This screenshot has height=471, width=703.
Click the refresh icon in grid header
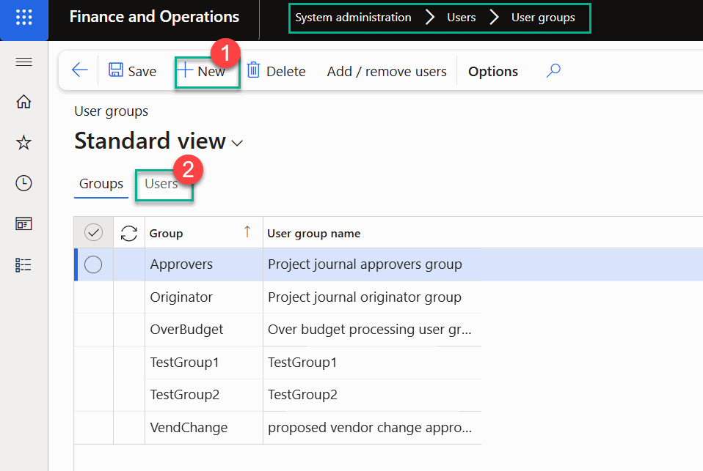tap(129, 233)
